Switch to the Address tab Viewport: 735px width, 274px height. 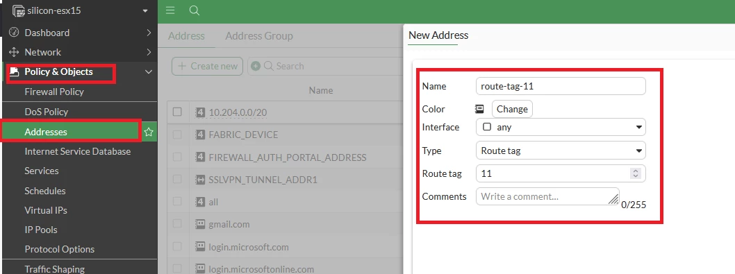pos(187,35)
